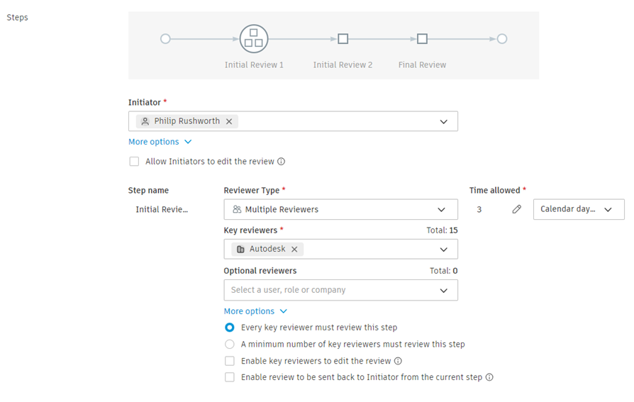Expand the Calendar days unit dropdown
Image resolution: width=634 pixels, height=402 pixels.
[x=578, y=209]
